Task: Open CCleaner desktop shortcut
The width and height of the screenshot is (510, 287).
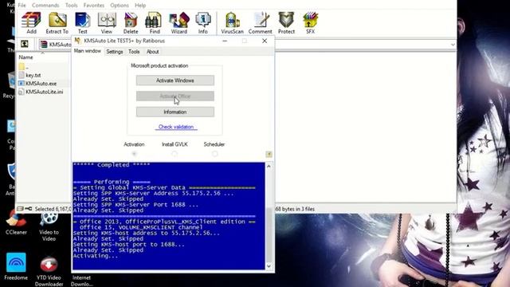Action: (x=16, y=223)
